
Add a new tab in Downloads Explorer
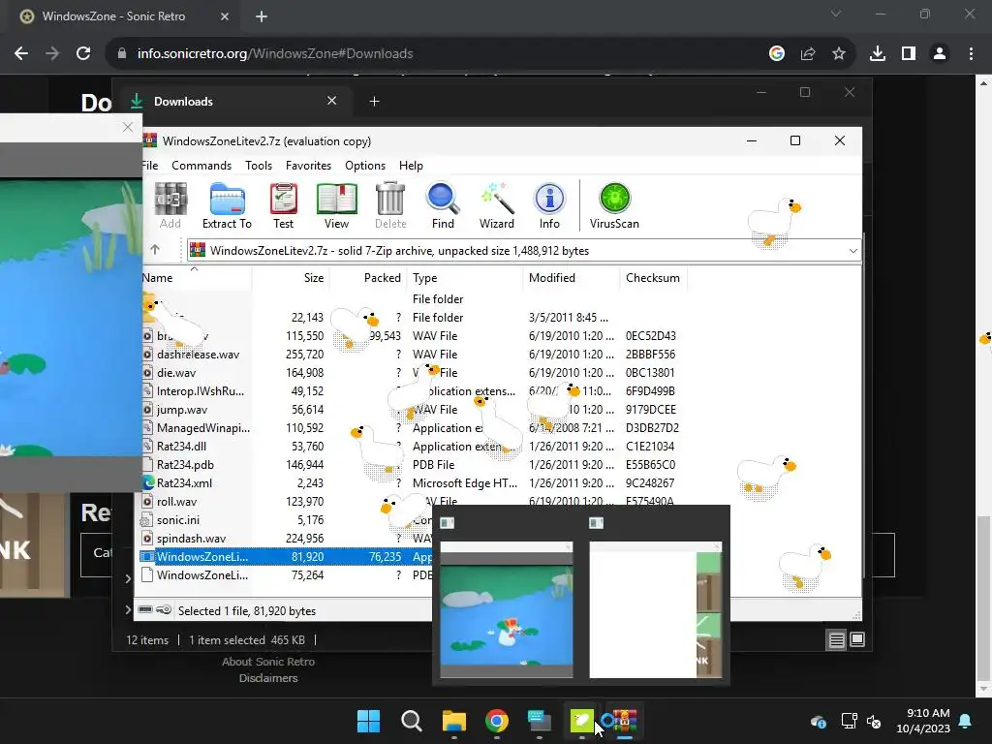point(374,101)
